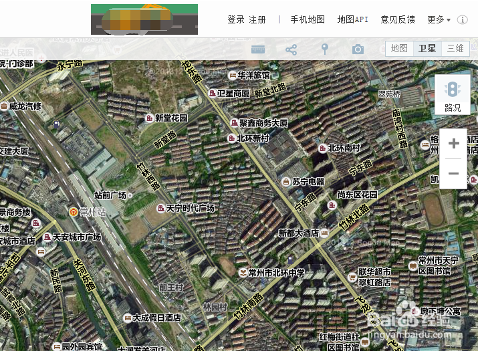Click the 关河东路 road label

click(x=84, y=275)
